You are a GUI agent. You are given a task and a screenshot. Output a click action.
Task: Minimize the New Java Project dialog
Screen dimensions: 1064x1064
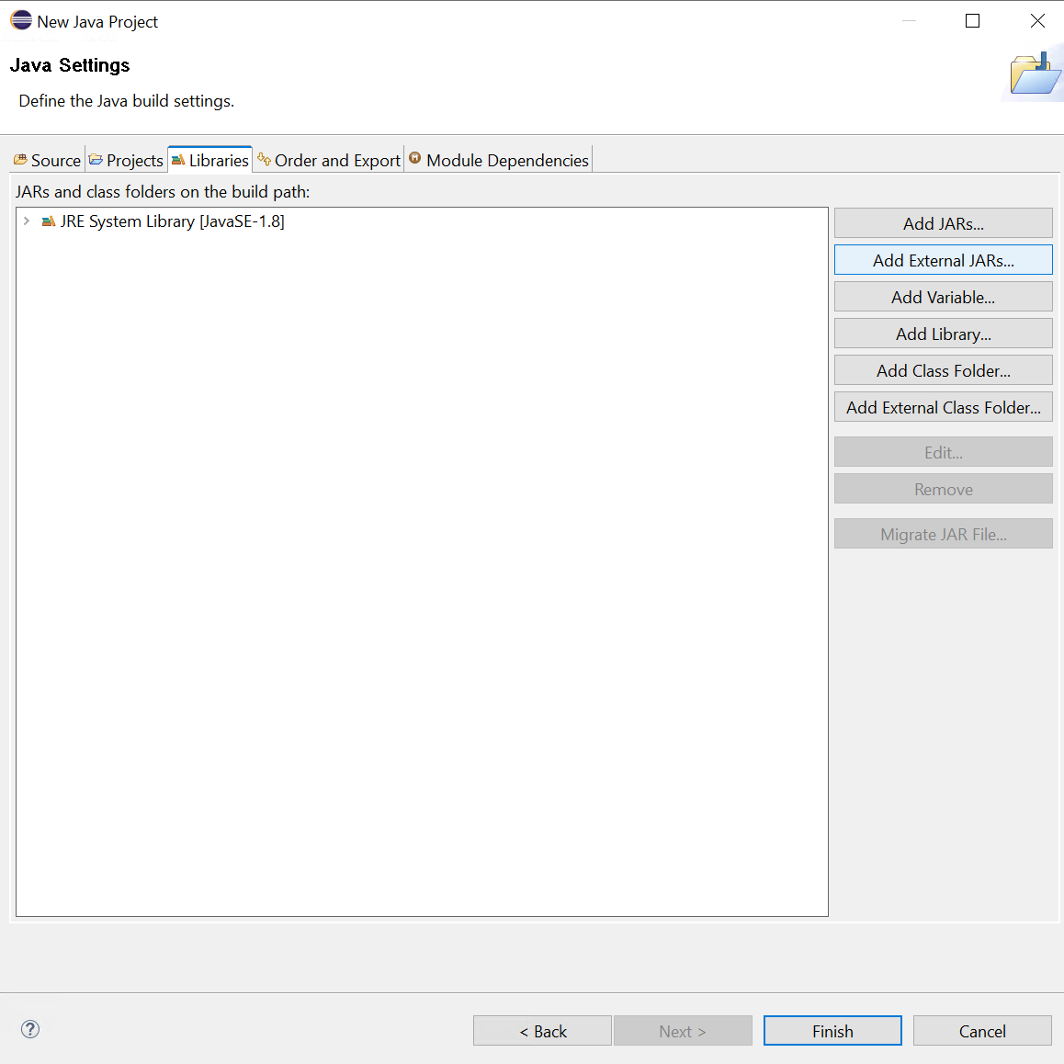point(909,21)
